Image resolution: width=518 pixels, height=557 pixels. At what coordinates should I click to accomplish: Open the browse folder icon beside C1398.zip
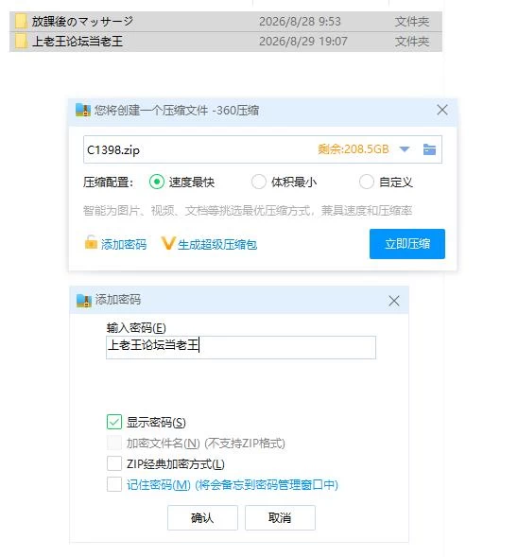(429, 149)
